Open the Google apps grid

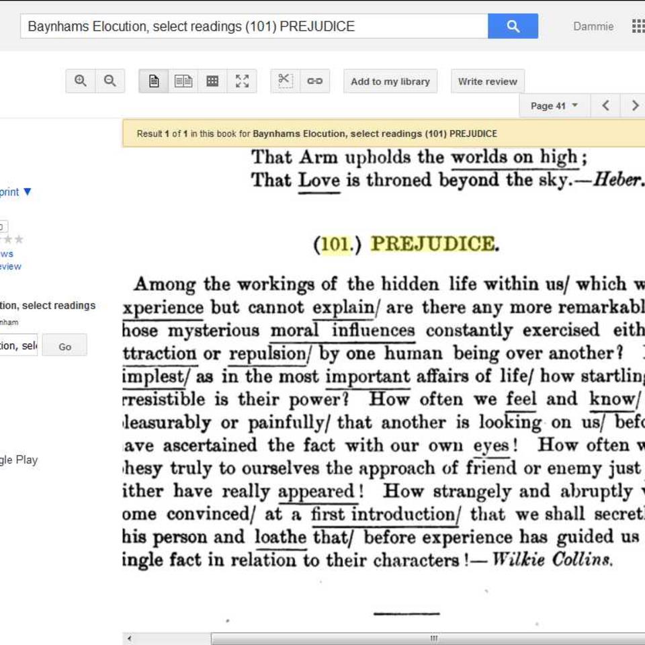tap(638, 26)
